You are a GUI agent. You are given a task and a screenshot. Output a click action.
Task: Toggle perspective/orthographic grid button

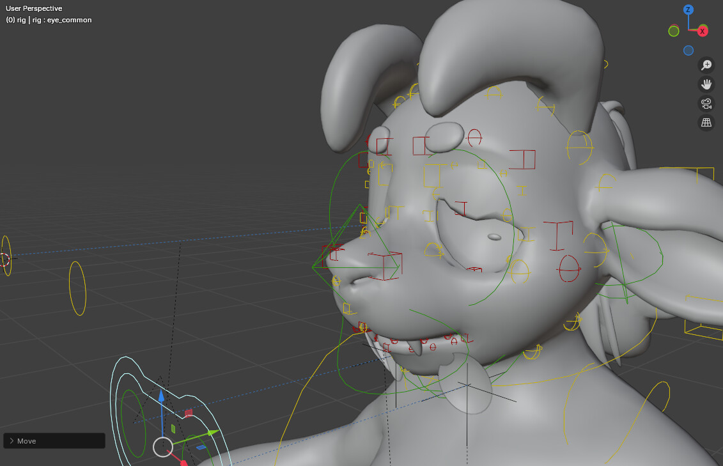[x=706, y=123]
